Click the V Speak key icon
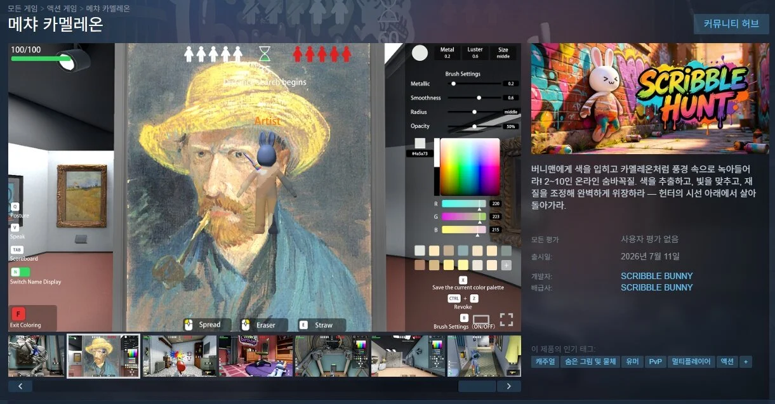Screen dimensions: 775x404 click(15, 227)
